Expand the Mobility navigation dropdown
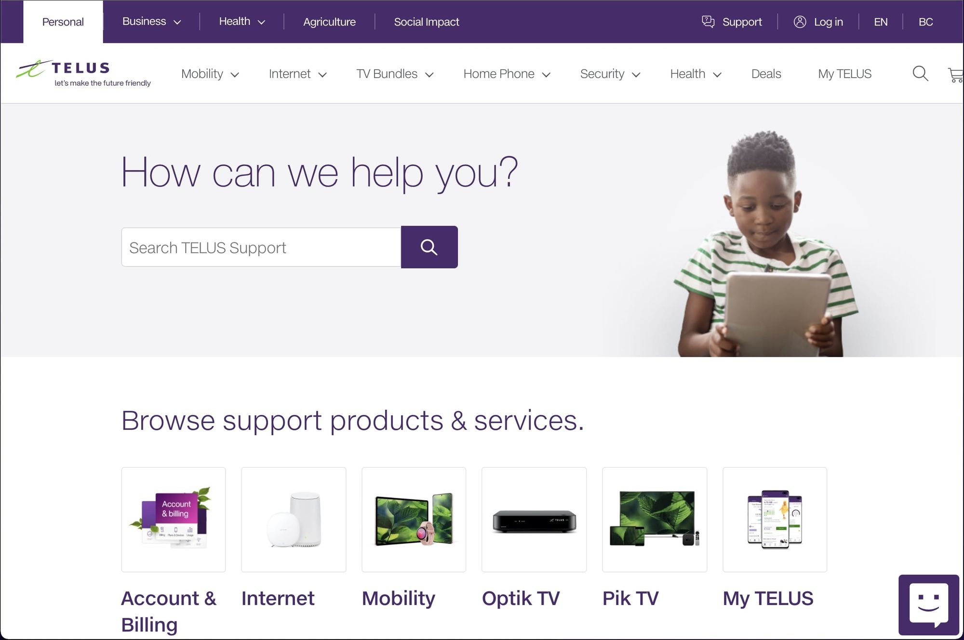 (x=209, y=73)
